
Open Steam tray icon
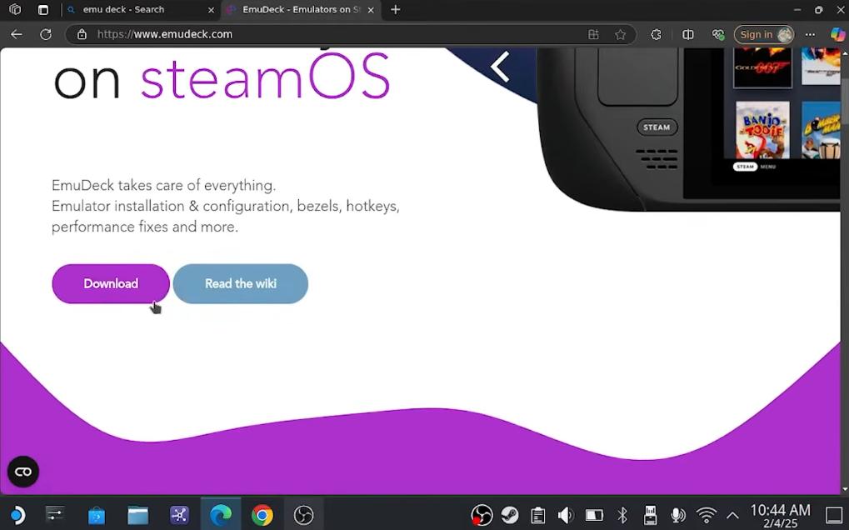[x=510, y=515]
